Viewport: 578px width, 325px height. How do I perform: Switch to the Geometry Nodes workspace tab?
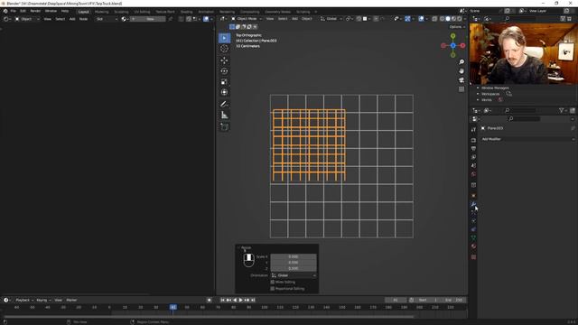pos(277,12)
